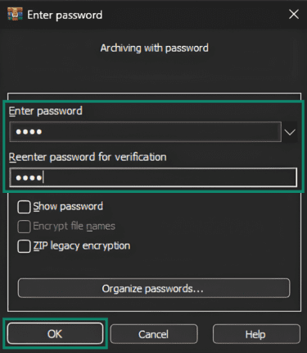Cancel the password dialog
Screen dimensions: 307x353
point(154,334)
